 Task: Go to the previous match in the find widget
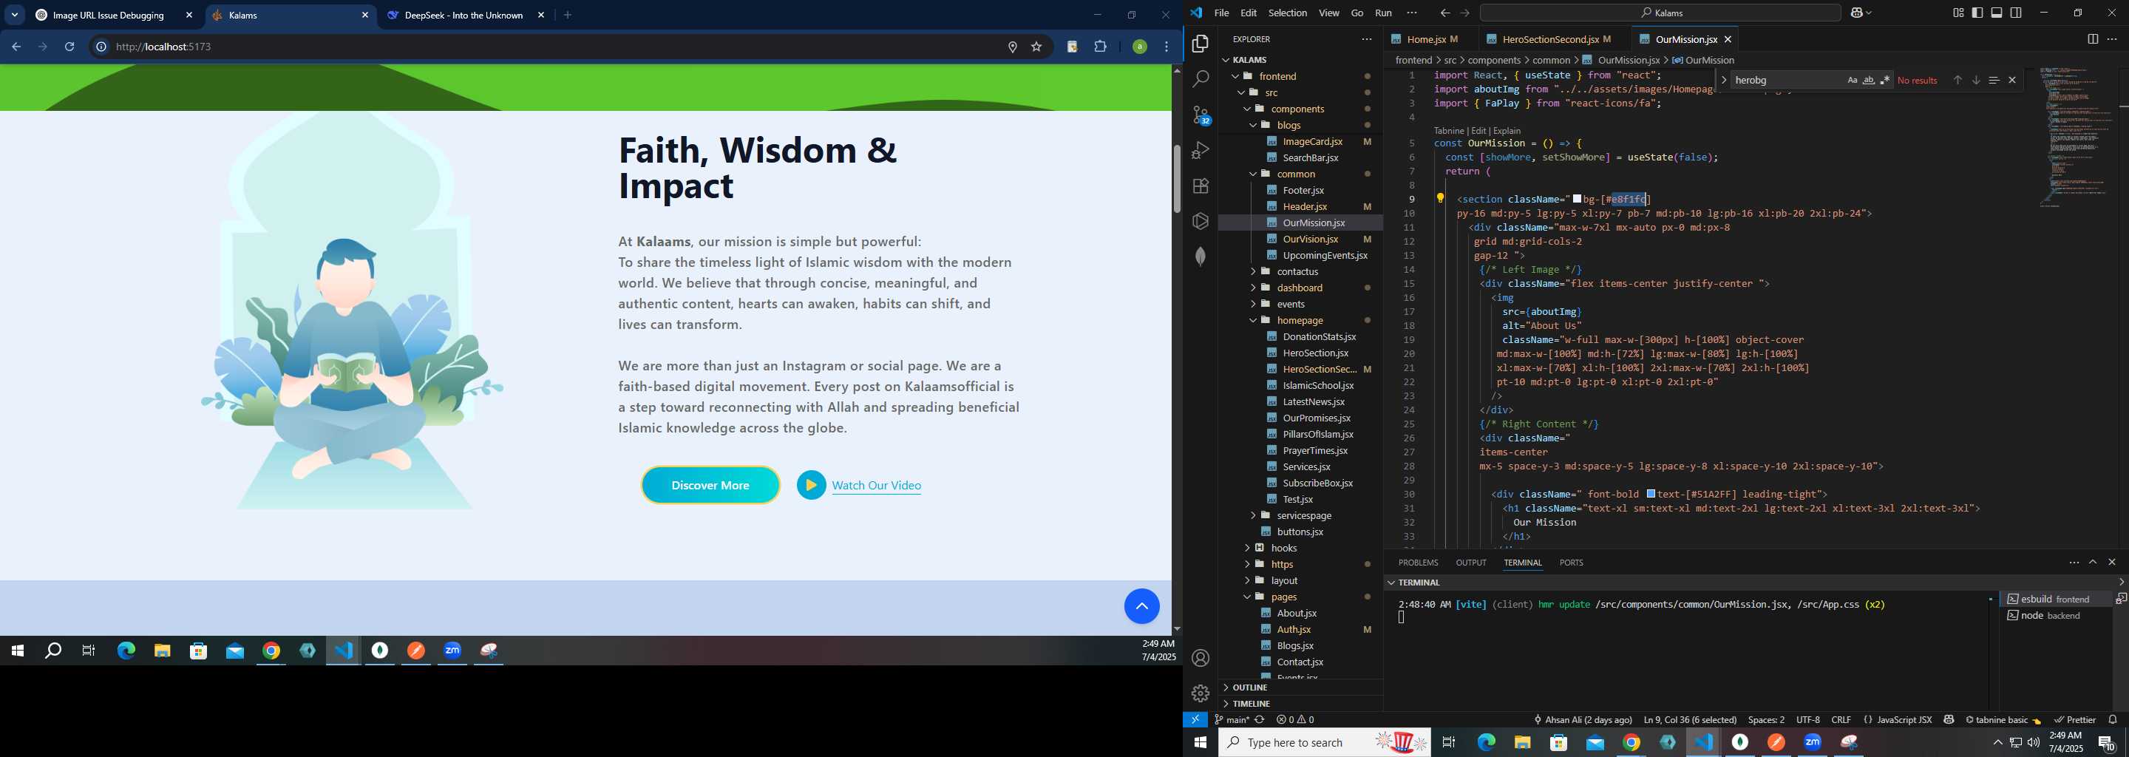(x=1957, y=80)
